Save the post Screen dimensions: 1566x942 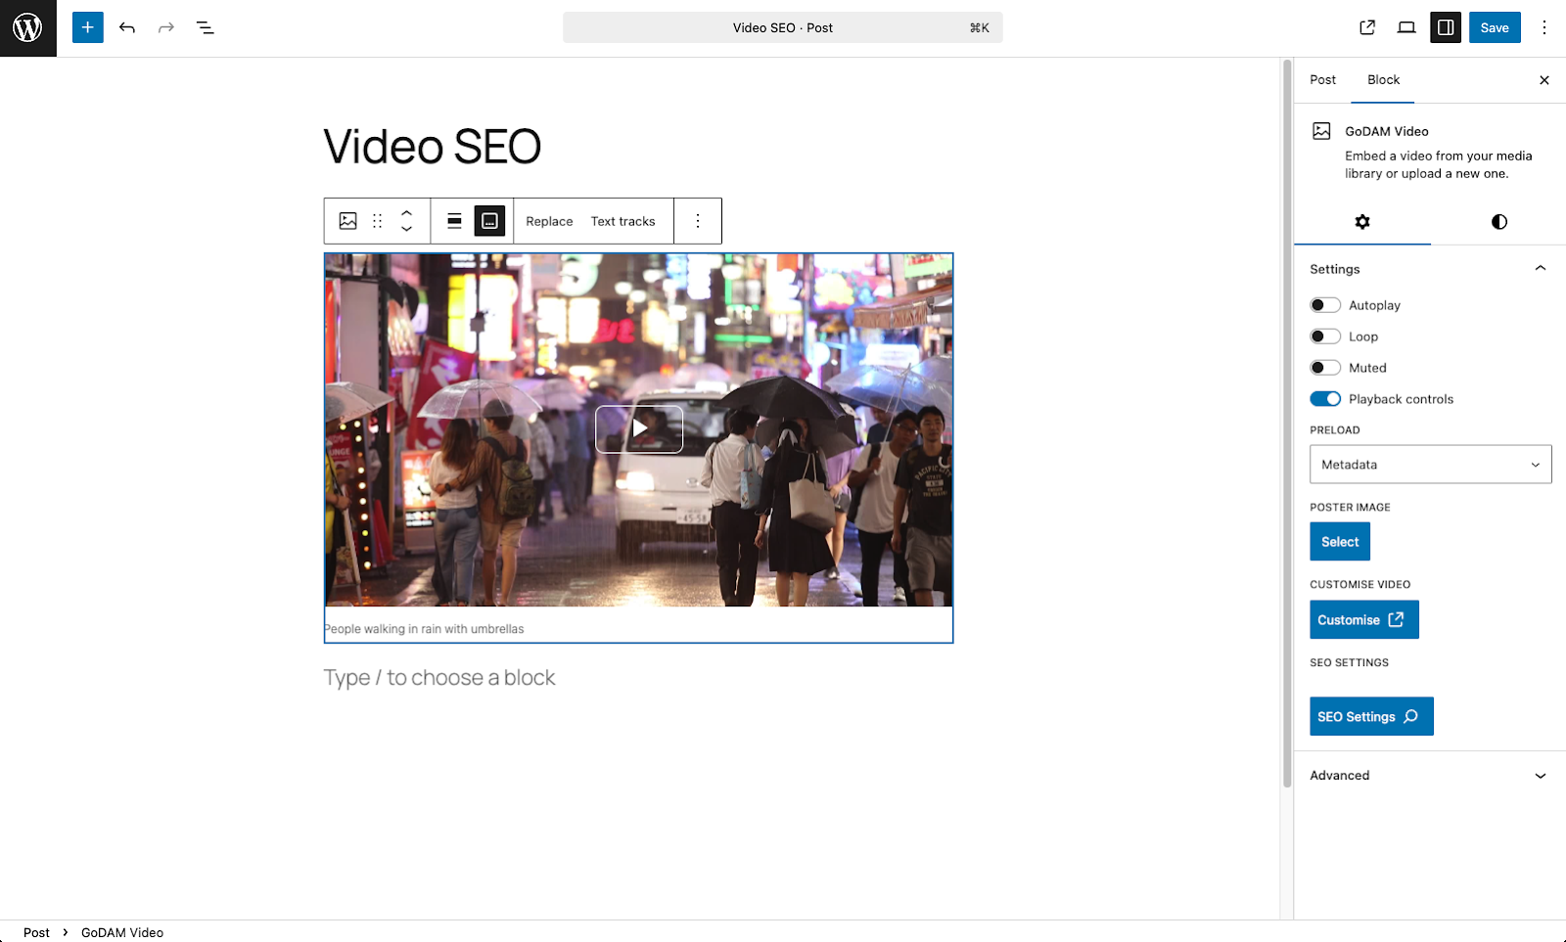1495,27
